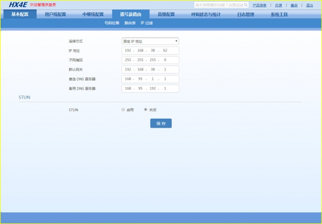Screen dimensions: 322x224
Task: Switch to the 中继线配置 tab
Action: (x=93, y=14)
